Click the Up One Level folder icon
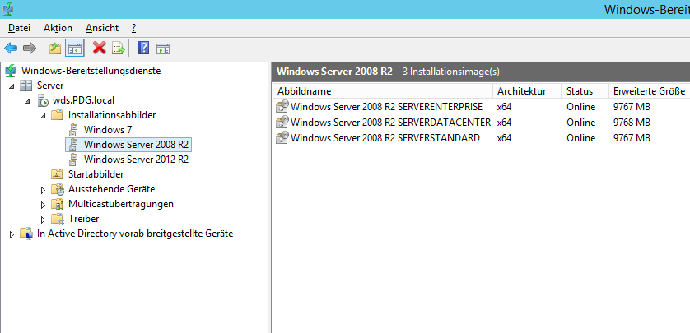 tap(55, 49)
